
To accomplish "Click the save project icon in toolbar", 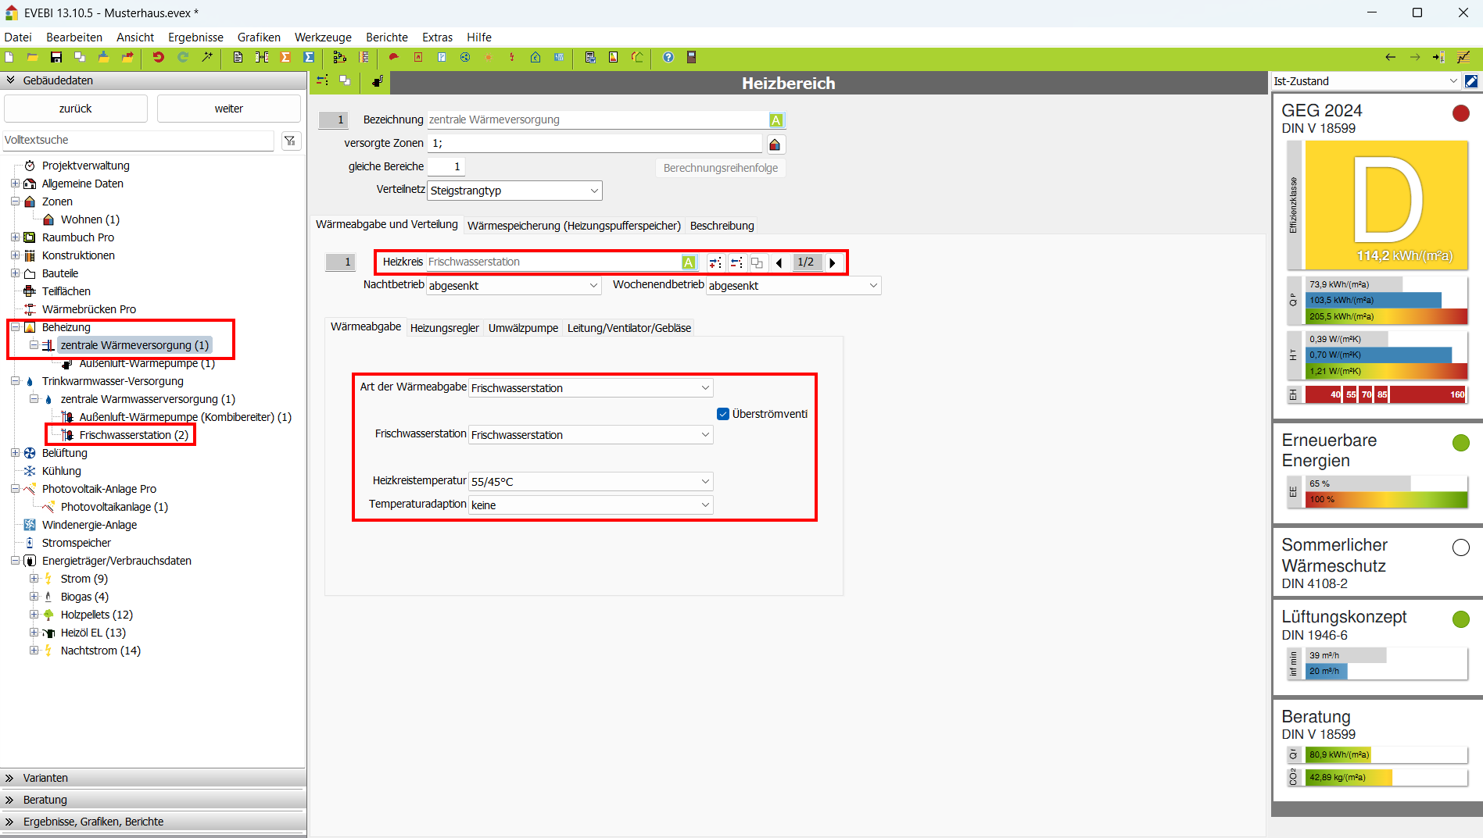I will pos(56,57).
